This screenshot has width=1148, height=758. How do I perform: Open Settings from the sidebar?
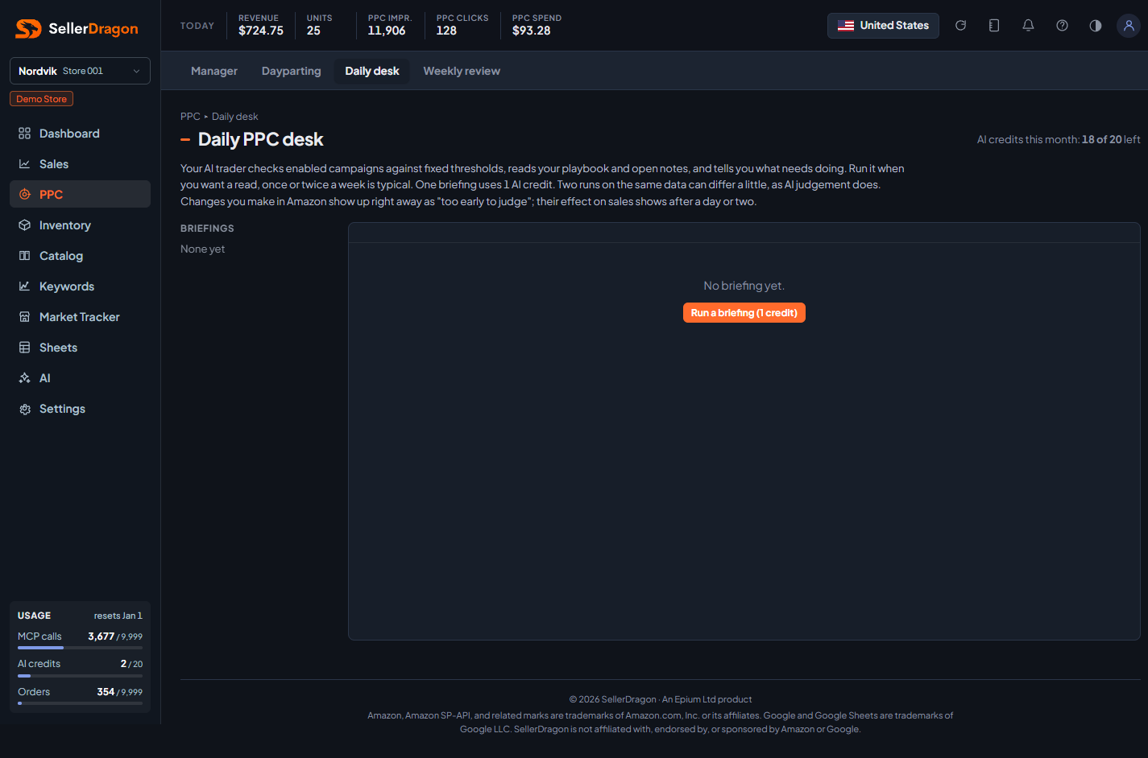pos(80,409)
